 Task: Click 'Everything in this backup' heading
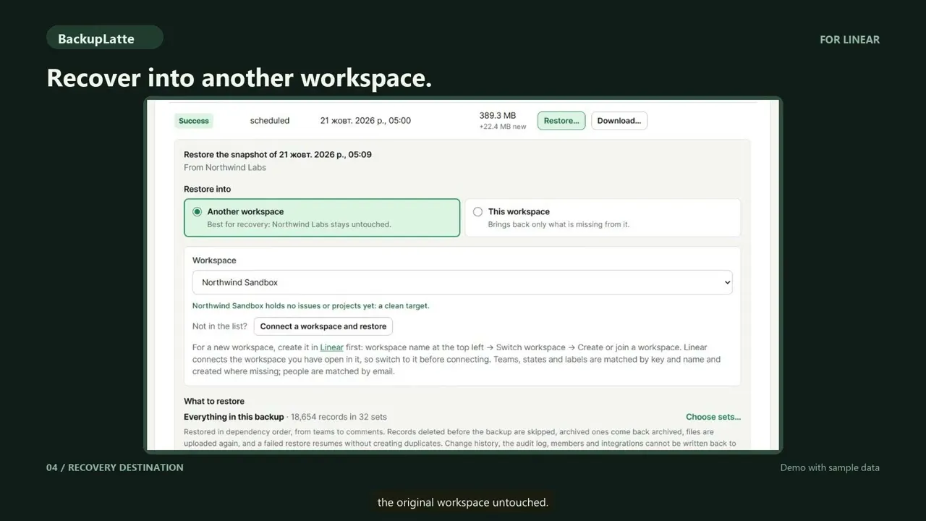coord(234,417)
